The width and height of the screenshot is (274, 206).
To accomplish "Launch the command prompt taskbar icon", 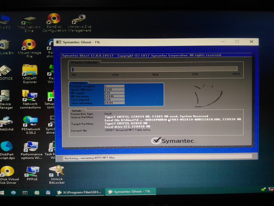I will tap(25, 193).
